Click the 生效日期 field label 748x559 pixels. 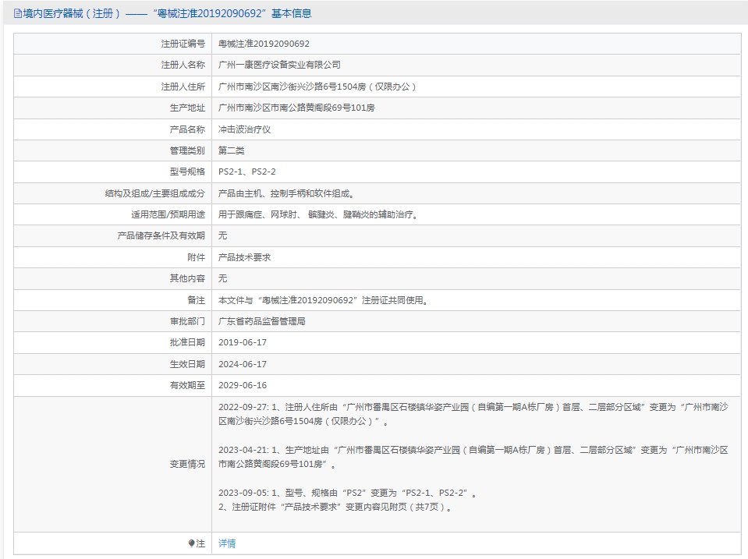click(x=187, y=364)
